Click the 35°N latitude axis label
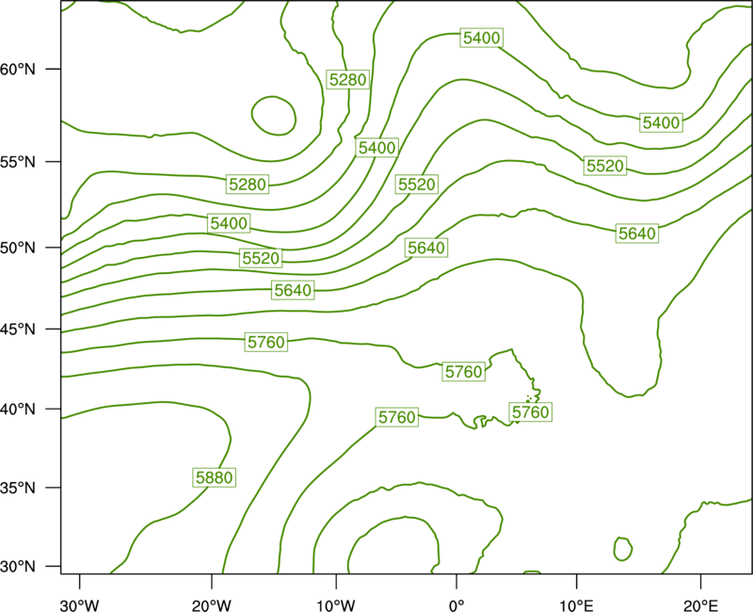Screen dimensions: 753x612 point(18,488)
